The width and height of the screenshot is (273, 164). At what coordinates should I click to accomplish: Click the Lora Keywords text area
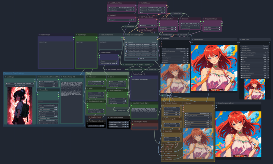tap(110, 45)
